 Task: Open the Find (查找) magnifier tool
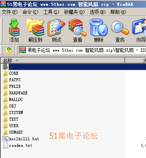click(120, 30)
